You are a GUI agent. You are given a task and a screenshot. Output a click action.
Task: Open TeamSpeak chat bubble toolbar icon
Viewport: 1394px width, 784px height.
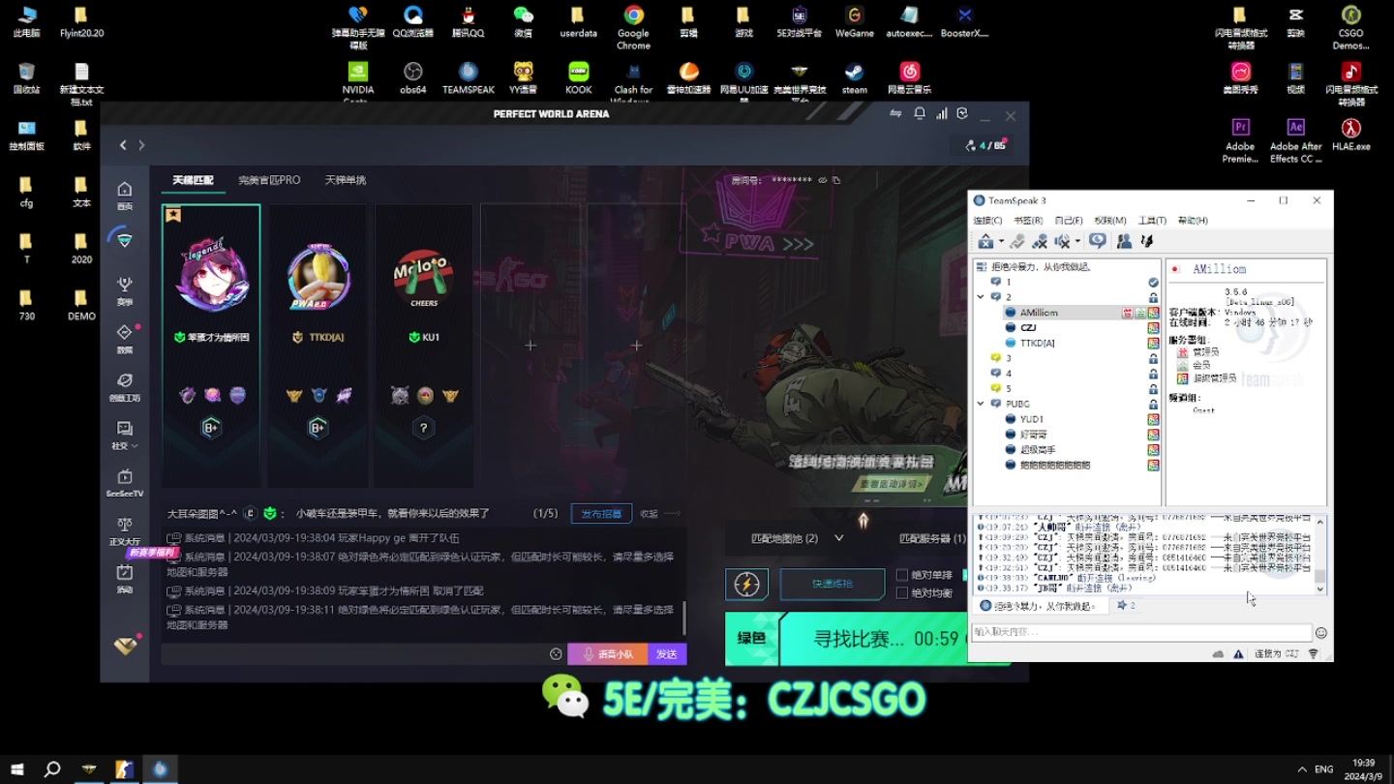point(1097,241)
